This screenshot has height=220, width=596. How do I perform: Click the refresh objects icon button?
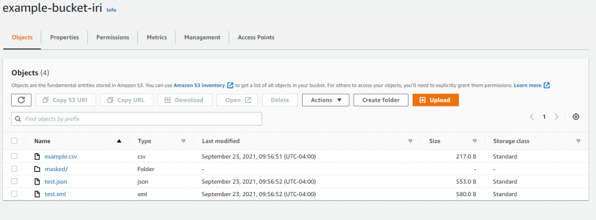click(x=22, y=100)
